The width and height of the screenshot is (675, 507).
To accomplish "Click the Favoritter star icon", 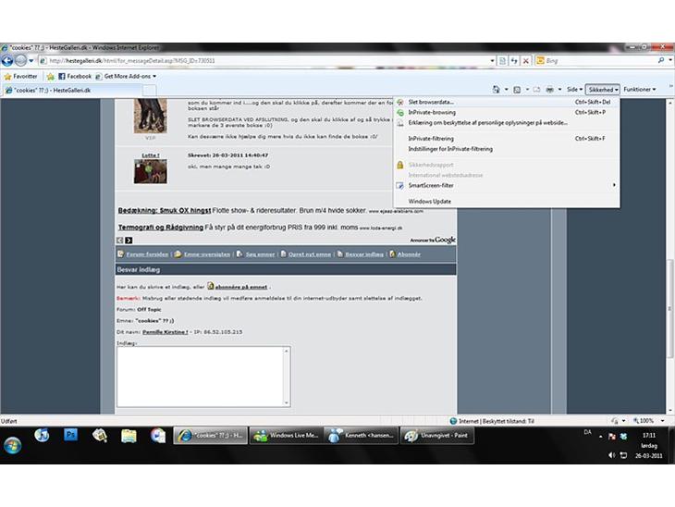I will coord(8,76).
